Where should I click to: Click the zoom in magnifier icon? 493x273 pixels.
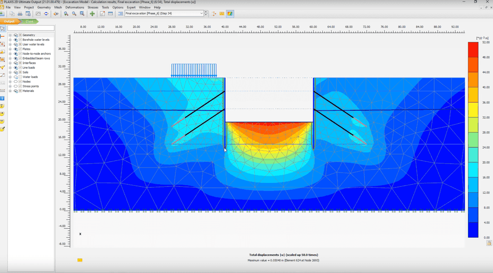[x=66, y=13]
